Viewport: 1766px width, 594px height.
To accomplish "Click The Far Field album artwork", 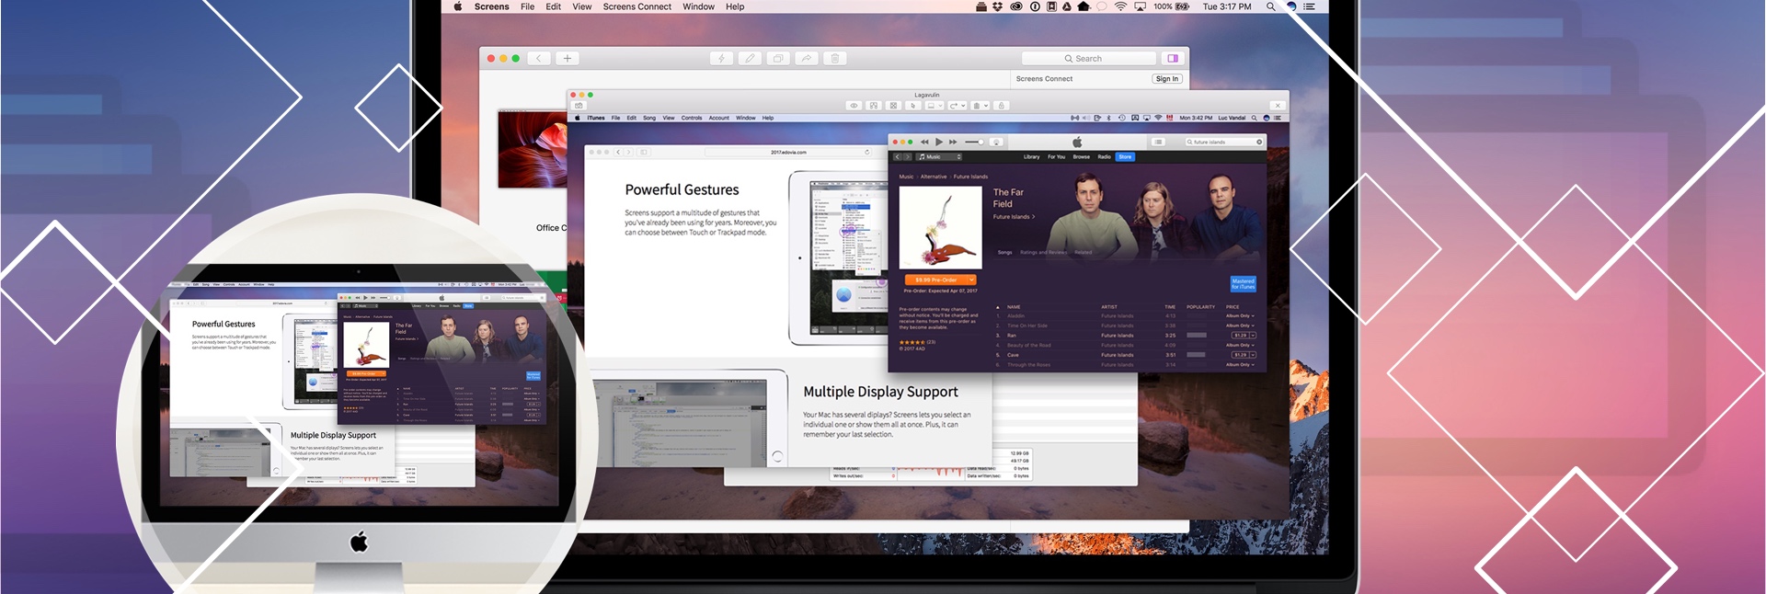I will point(940,227).
